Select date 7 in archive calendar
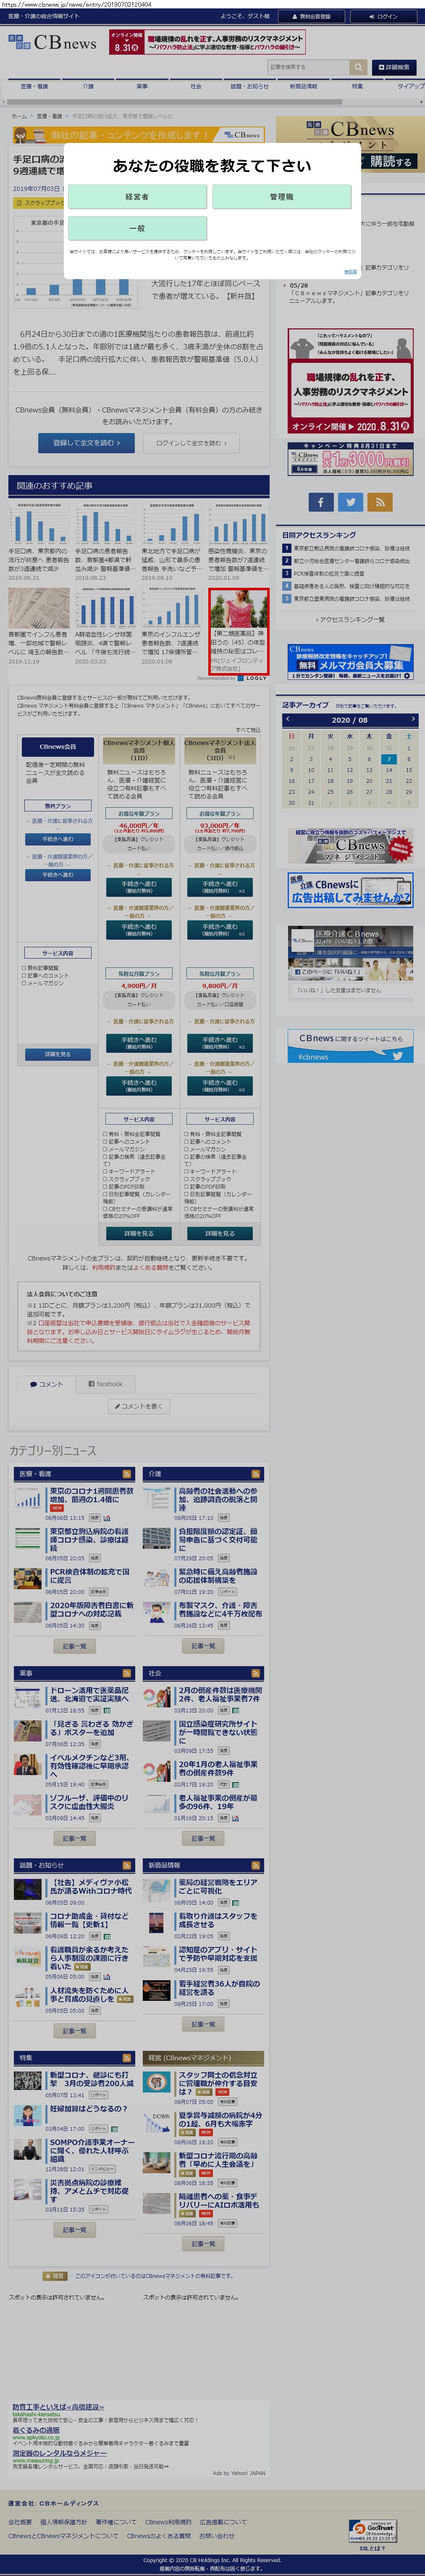 tap(389, 759)
